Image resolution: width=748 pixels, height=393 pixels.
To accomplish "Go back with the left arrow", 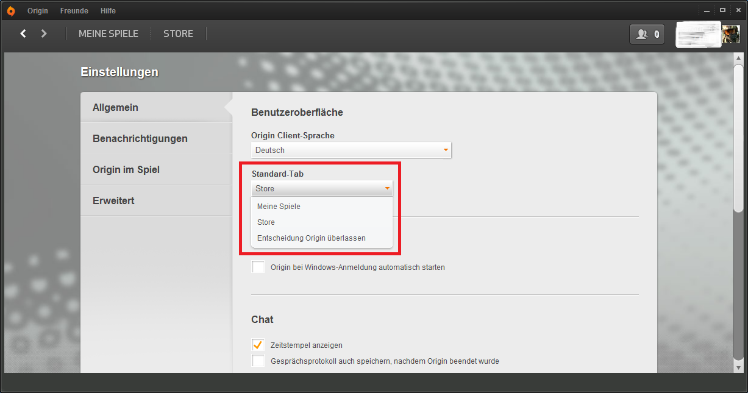I will coord(23,34).
